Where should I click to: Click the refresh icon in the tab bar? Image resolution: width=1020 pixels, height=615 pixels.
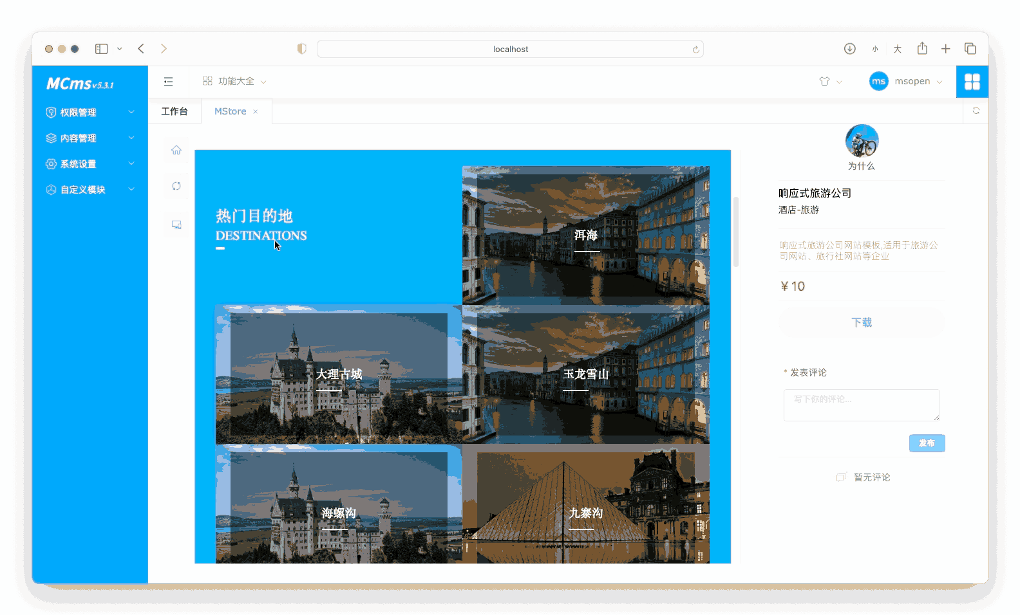pyautogui.click(x=976, y=111)
